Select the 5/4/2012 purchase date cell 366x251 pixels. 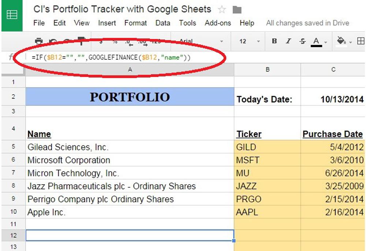(x=333, y=147)
